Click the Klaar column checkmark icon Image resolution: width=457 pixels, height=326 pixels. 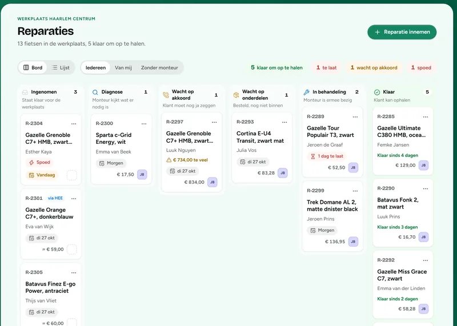pyautogui.click(x=377, y=92)
